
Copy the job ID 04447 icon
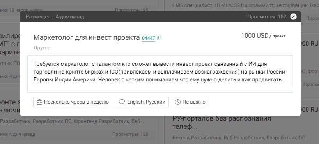[159, 38]
